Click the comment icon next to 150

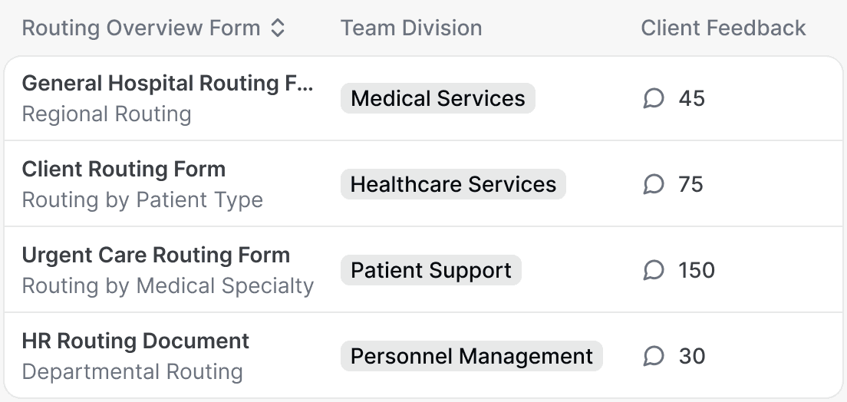(x=653, y=270)
